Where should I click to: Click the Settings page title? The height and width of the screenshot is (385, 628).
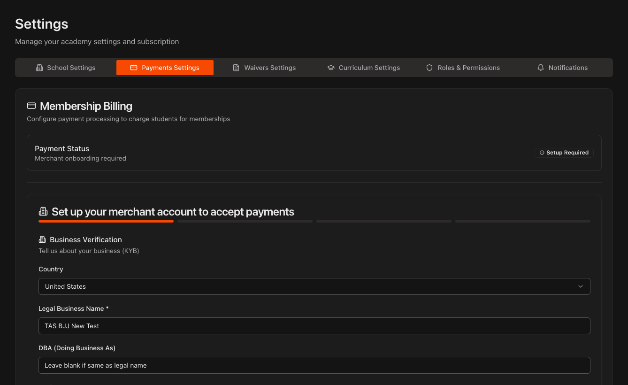pos(42,24)
